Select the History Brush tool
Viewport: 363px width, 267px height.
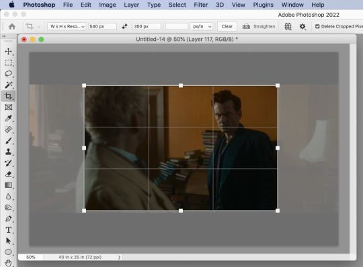pos(9,163)
